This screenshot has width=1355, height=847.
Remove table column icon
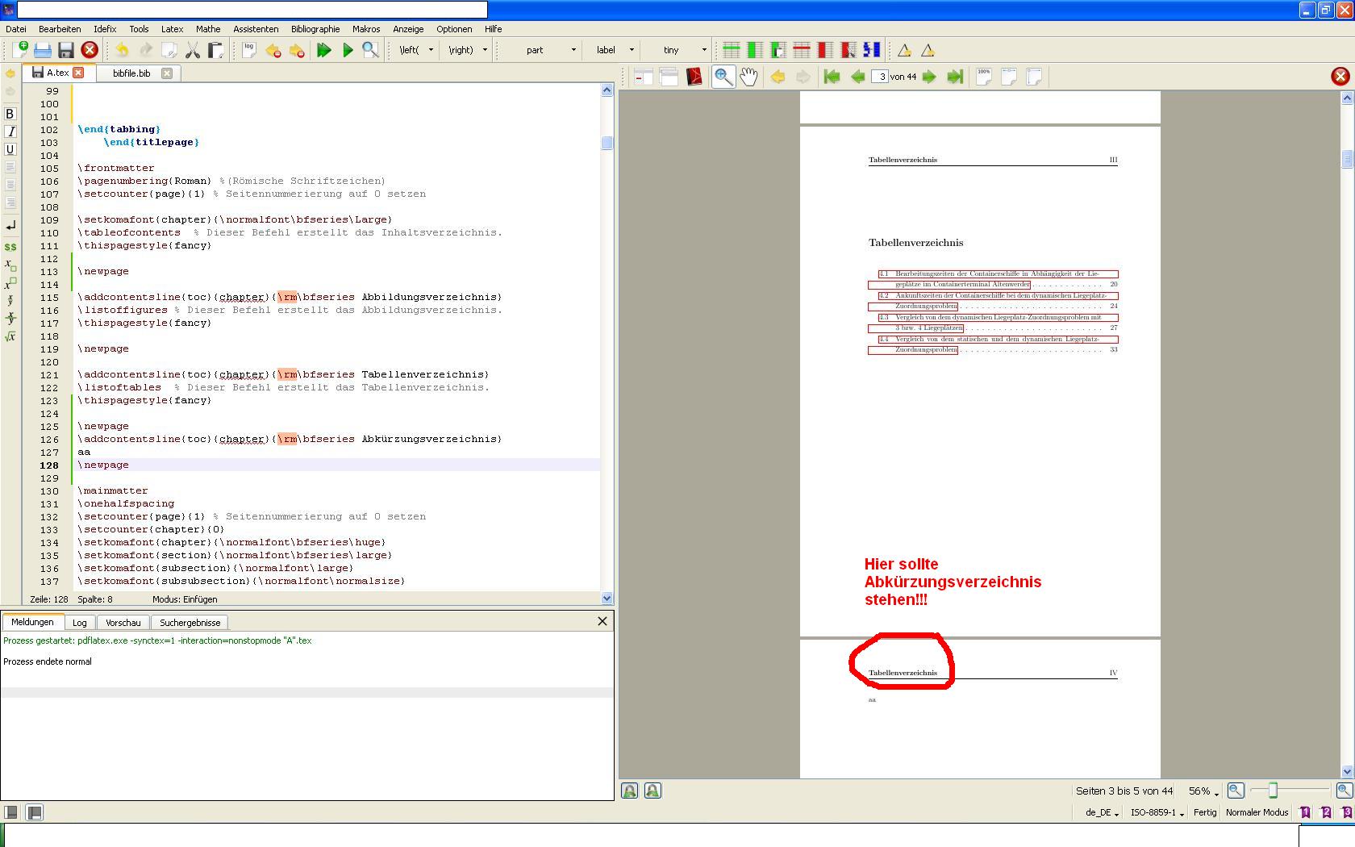tap(825, 50)
